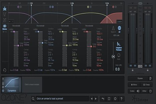Switch to Stereo processing mode
This screenshot has width=156, height=104.
(x=5, y=27)
